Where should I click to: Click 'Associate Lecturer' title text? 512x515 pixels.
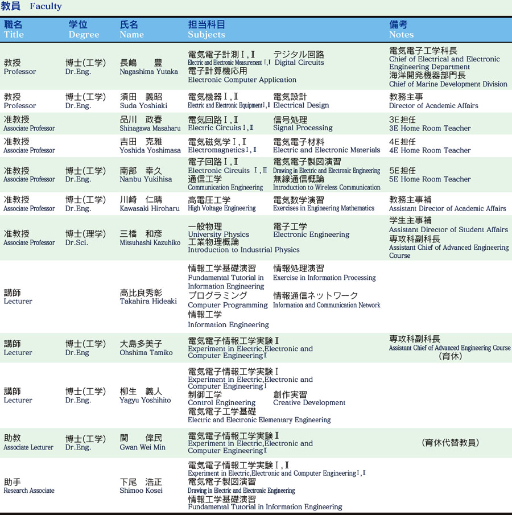28,447
